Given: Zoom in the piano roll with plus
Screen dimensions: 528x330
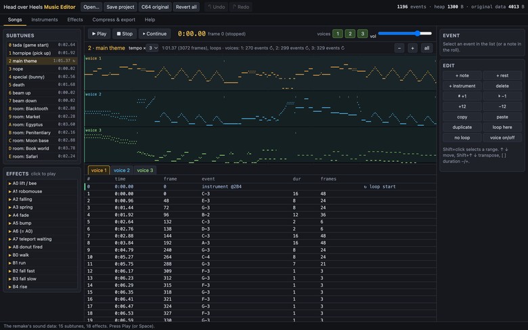Looking at the screenshot, I should pos(412,48).
